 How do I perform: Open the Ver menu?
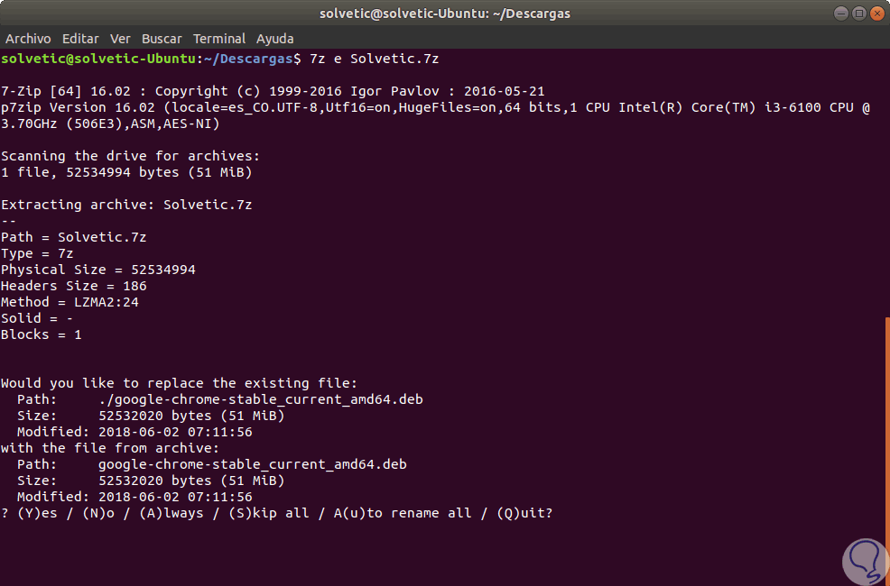[x=120, y=39]
